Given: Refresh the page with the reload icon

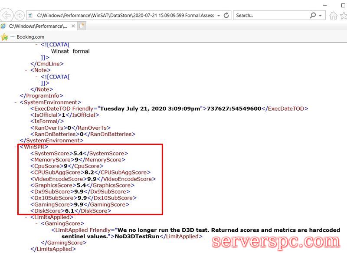Looking at the screenshot, I should point(226,15).
